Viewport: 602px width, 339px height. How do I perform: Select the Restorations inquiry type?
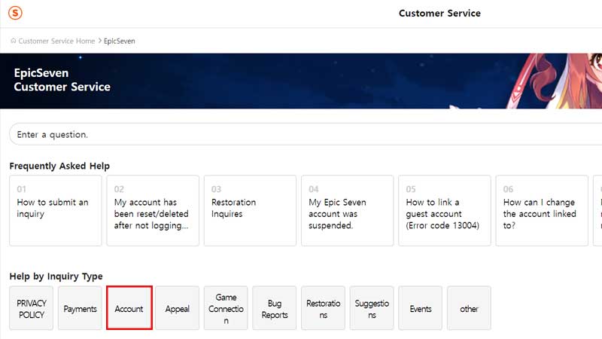click(324, 308)
